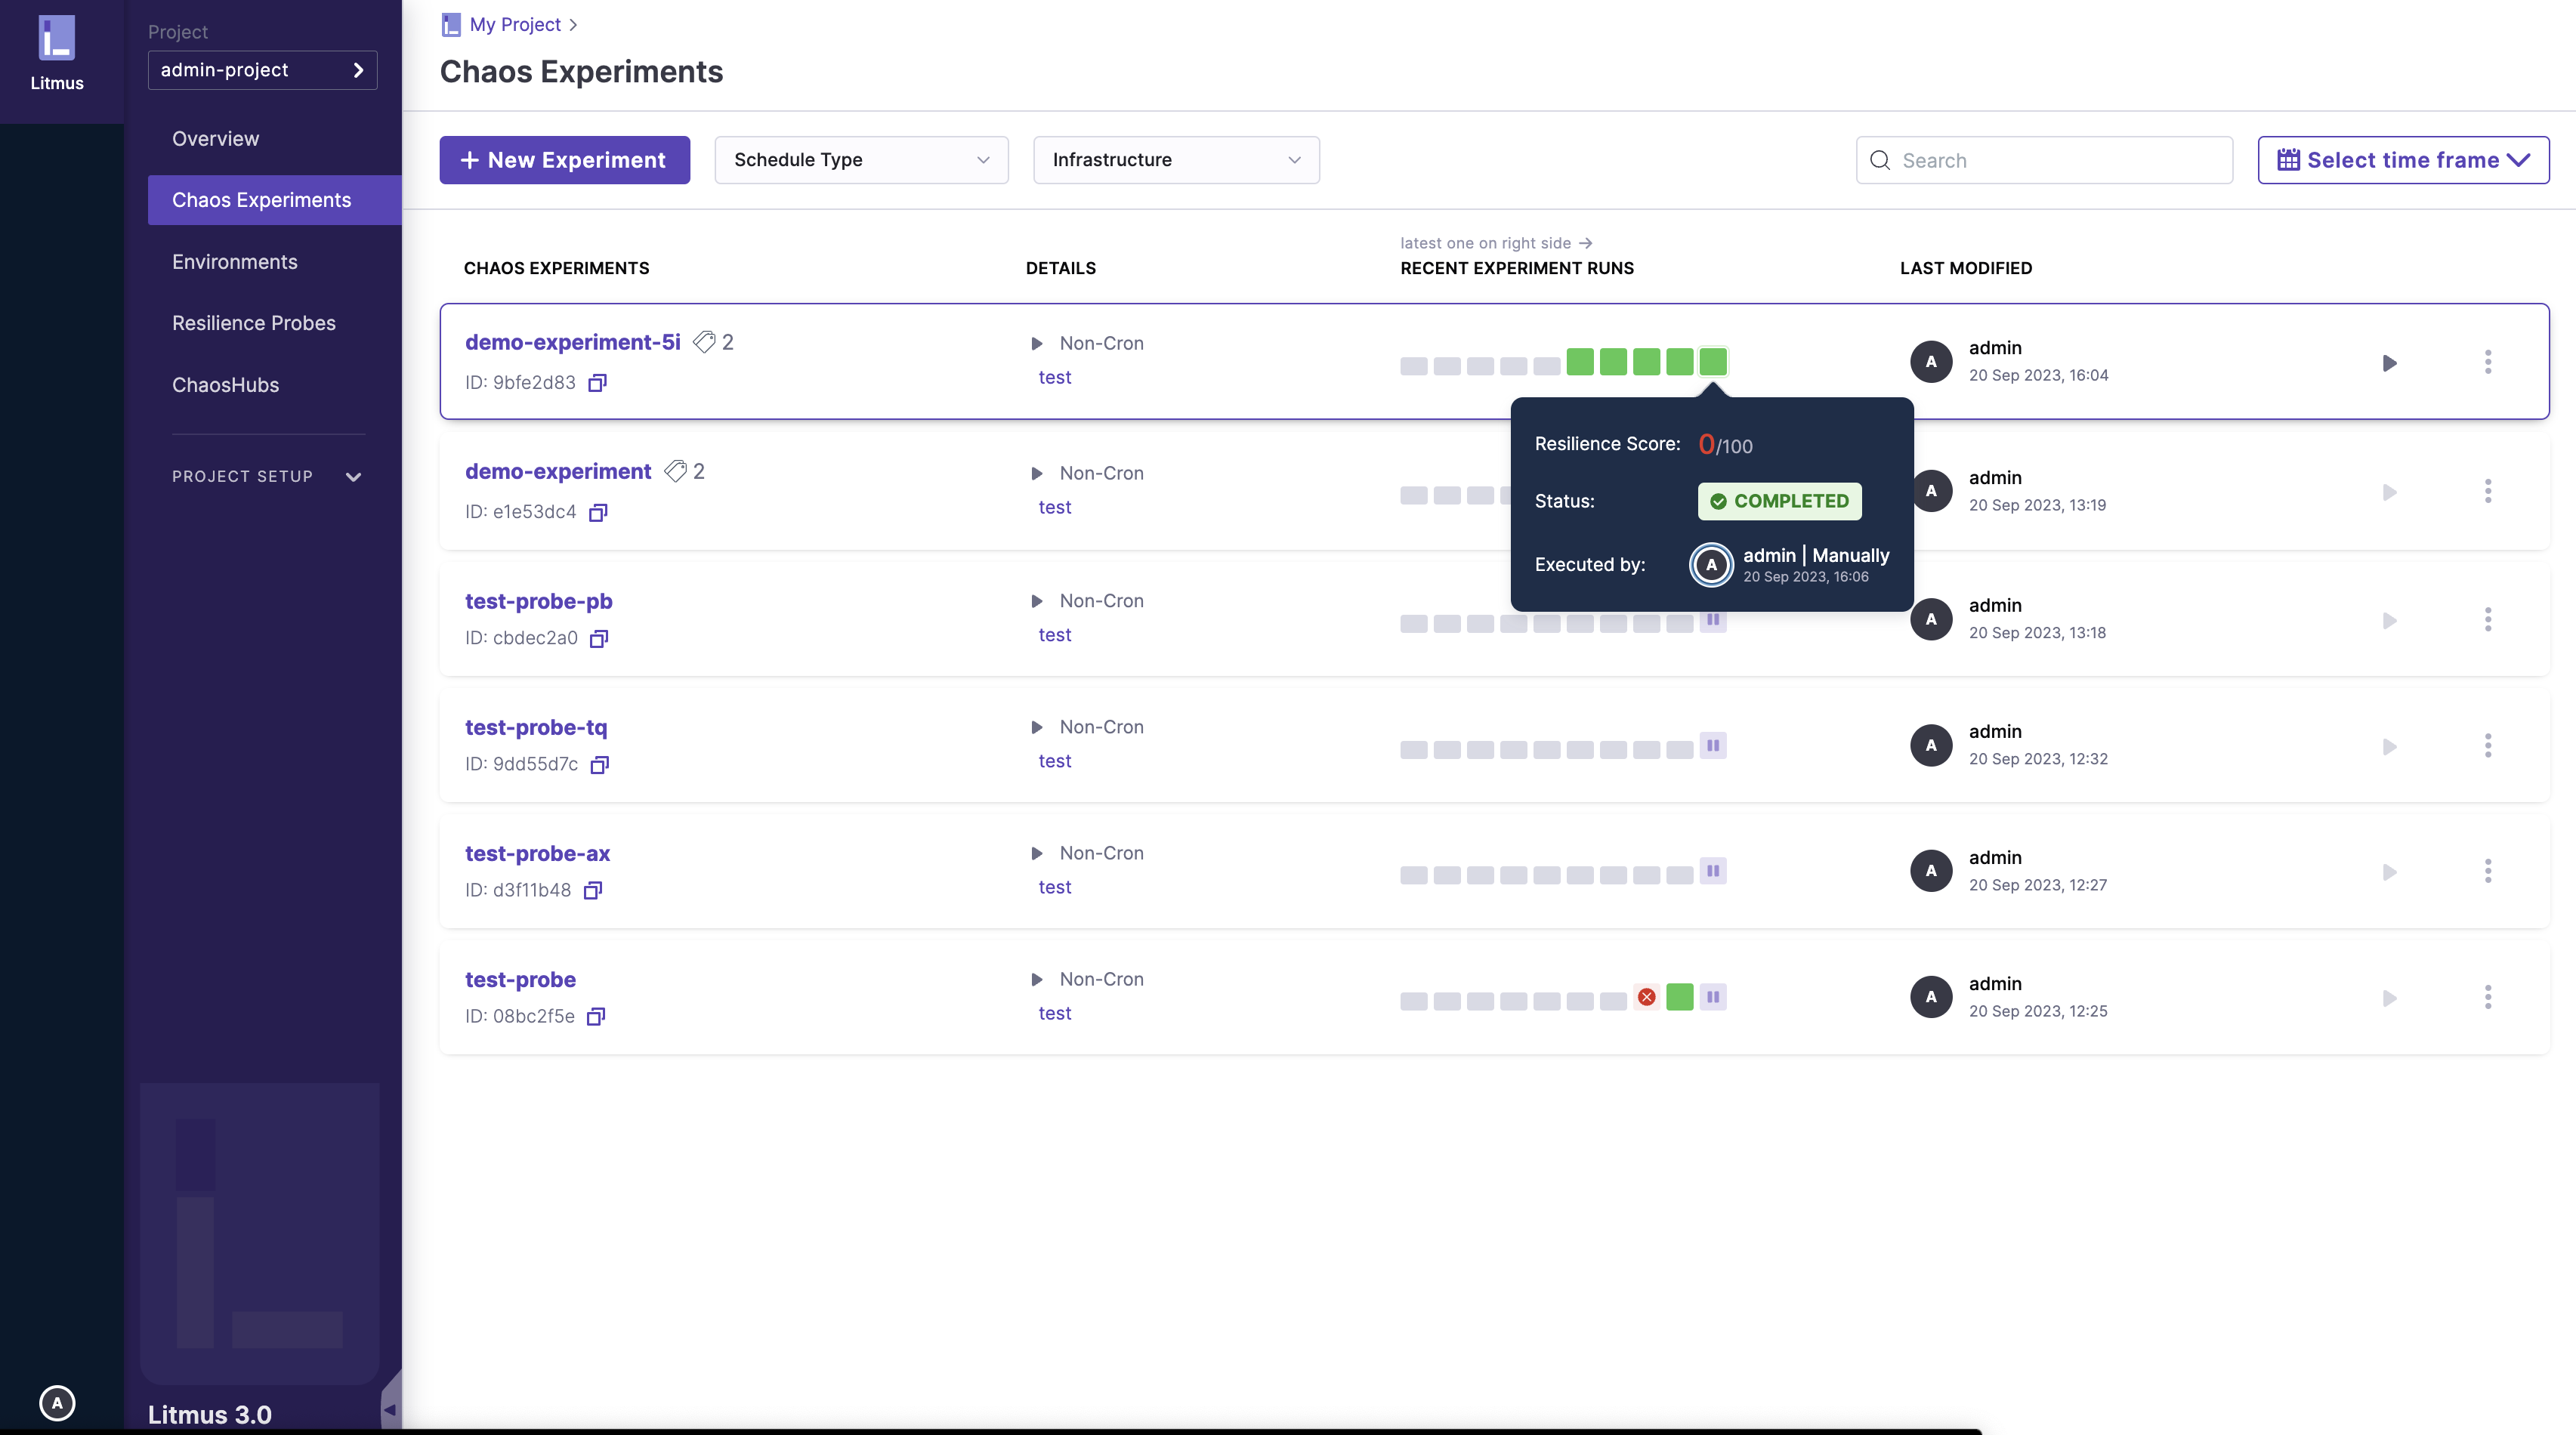
Task: Click the latest green run square of demo-experiment-5i
Action: tap(1712, 361)
